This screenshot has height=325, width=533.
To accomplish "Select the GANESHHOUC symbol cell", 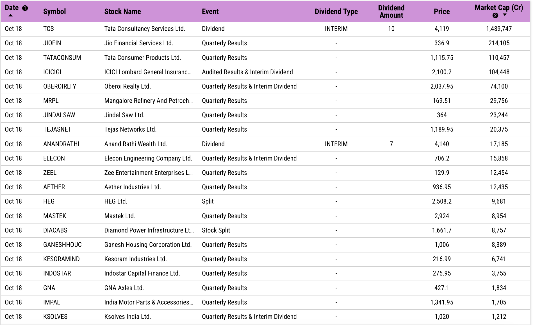I will (62, 245).
